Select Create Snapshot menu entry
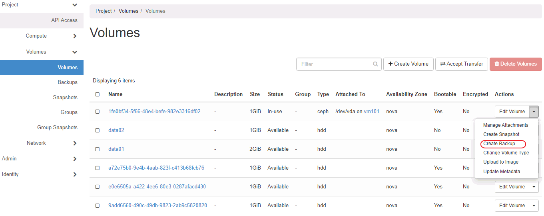 [x=501, y=134]
